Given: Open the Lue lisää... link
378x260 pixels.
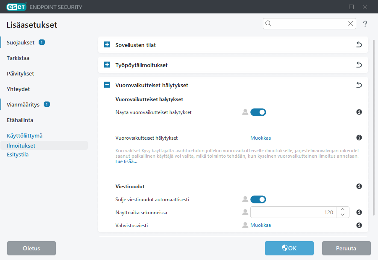Looking at the screenshot, I should click(126, 161).
